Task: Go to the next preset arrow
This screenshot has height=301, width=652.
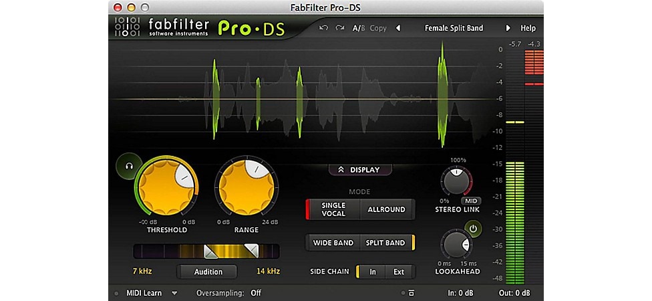Action: [x=508, y=28]
